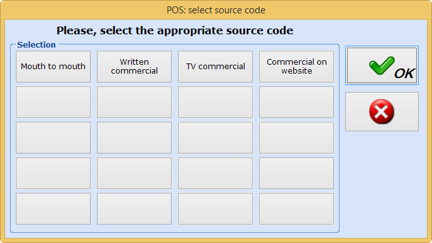Cancel with the red X button
Viewport: 432px width, 243px height.
pyautogui.click(x=382, y=112)
